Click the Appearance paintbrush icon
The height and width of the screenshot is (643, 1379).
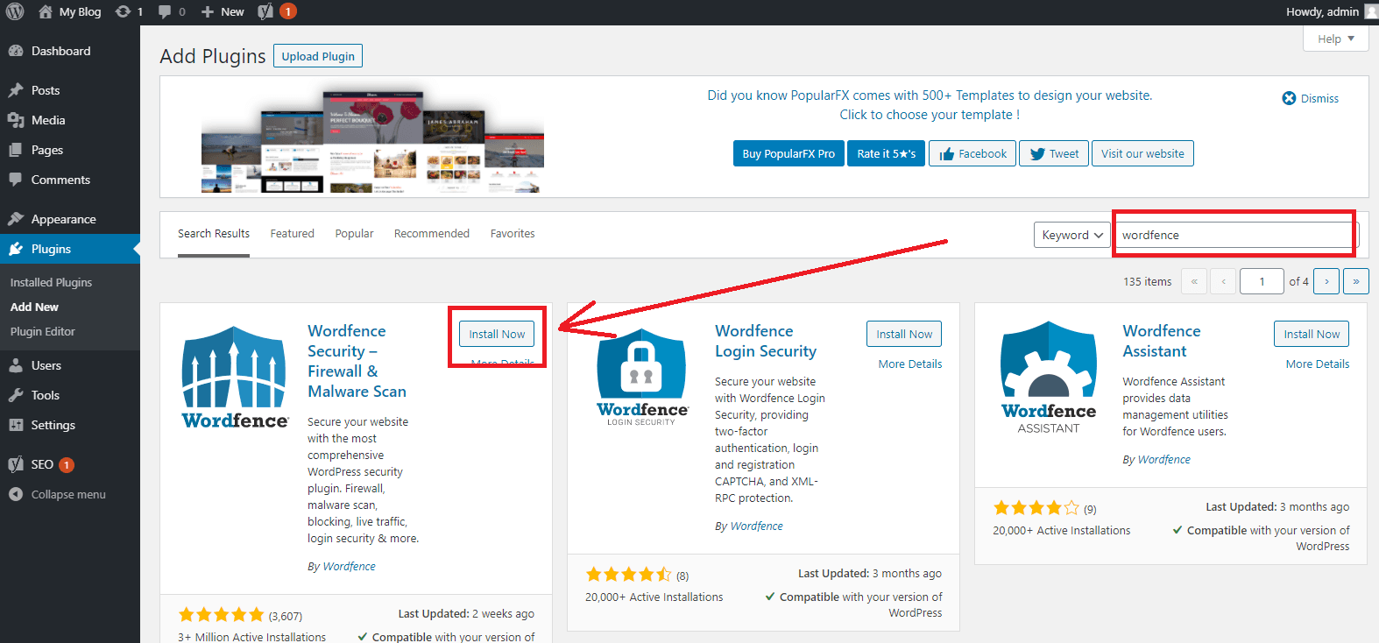coord(16,219)
